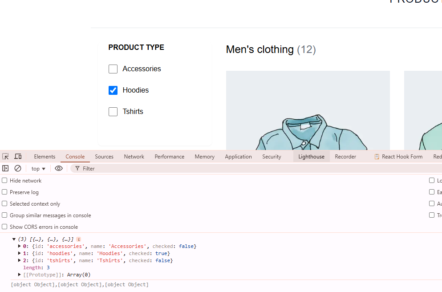Click the React Hook Form panel icon

(377, 157)
